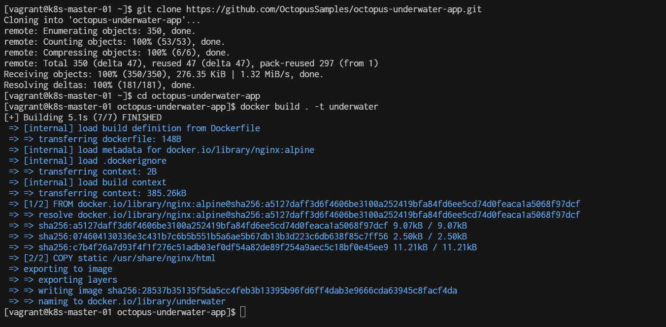This screenshot has width=666, height=327.
Task: Click the "Receiving objects: 100% (350/350)" line
Action: click(164, 74)
